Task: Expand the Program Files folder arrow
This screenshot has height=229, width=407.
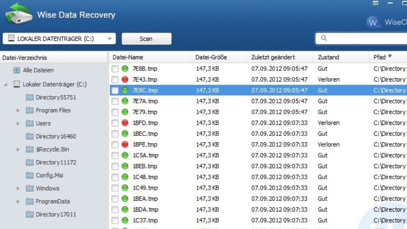Action: click(18, 111)
